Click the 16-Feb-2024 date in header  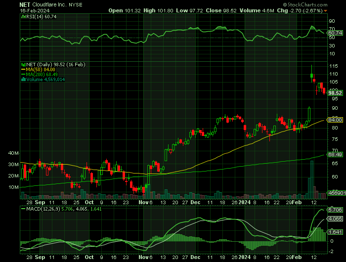35,10
